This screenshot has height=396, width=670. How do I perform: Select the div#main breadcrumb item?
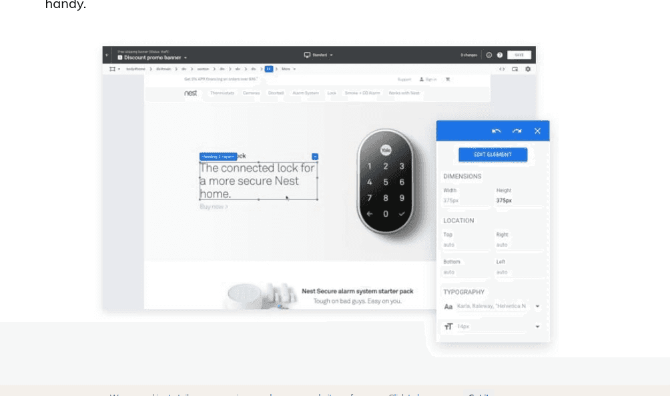click(x=163, y=69)
